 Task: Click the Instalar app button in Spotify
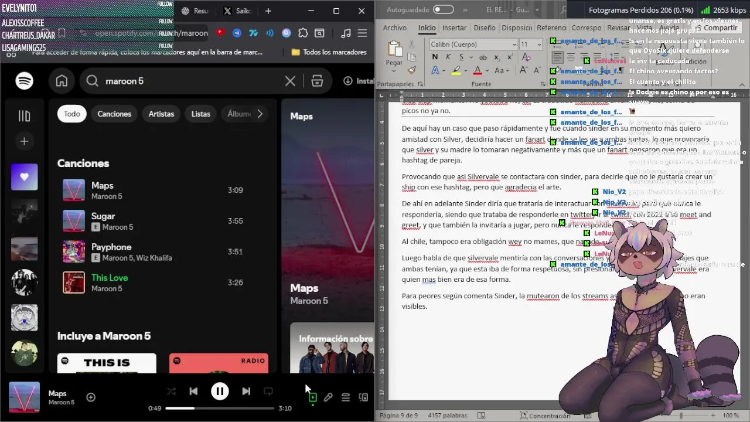(x=359, y=81)
